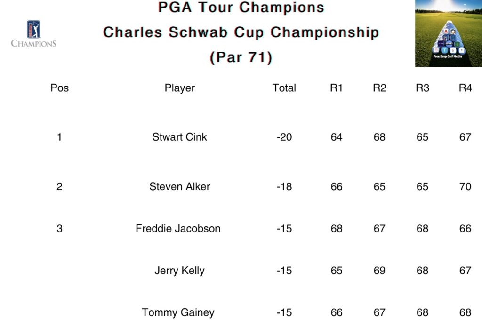Click Stwart Cink's R1 score of 64
Screen dimensions: 482x320
(x=336, y=137)
